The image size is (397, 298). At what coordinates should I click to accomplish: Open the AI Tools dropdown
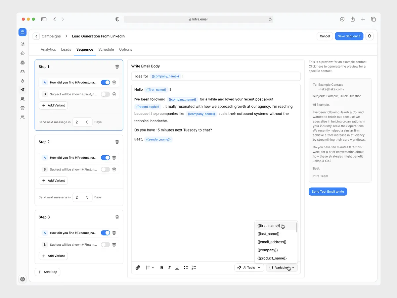pyautogui.click(x=249, y=268)
